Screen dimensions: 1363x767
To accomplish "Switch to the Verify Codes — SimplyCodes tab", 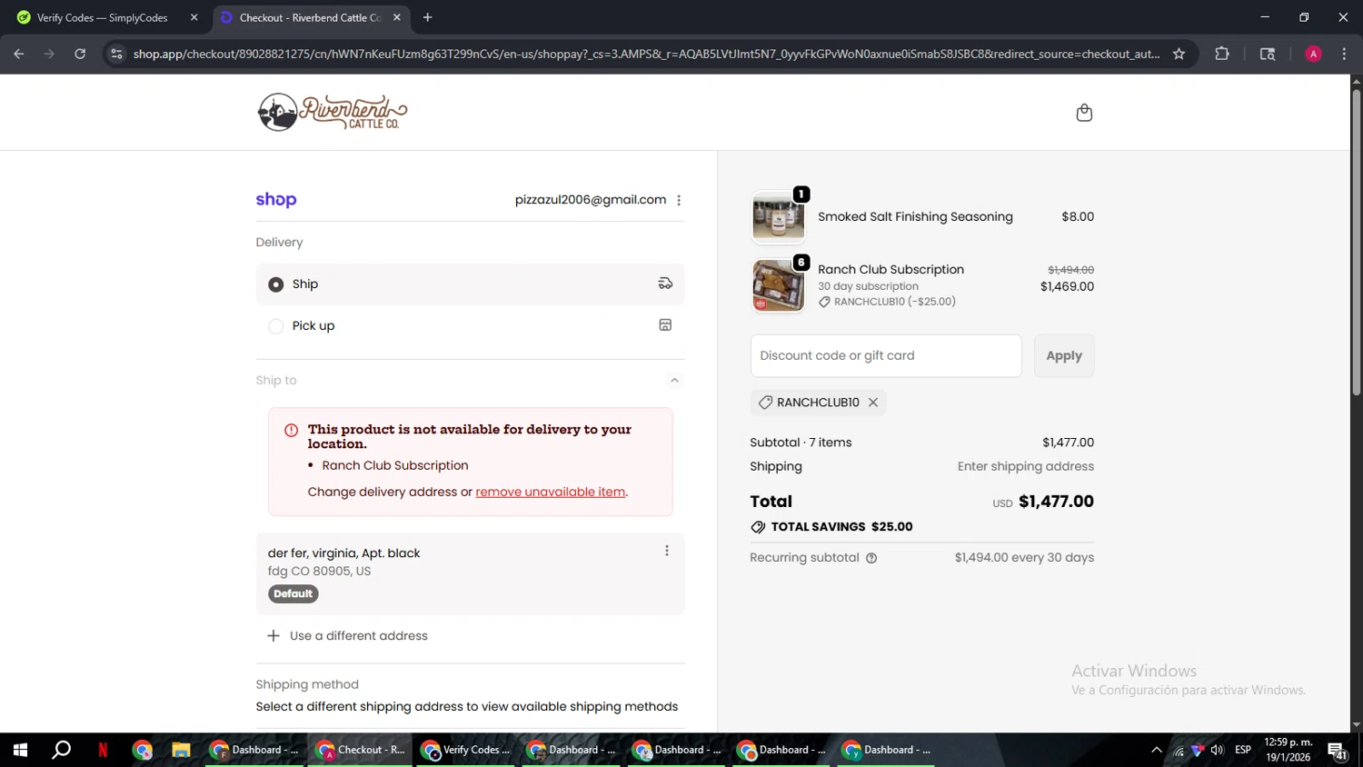I will [109, 17].
